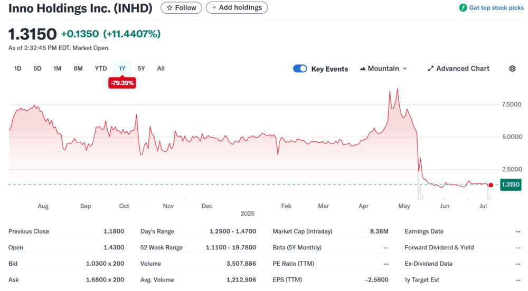The width and height of the screenshot is (528, 291).
Task: Click the May x-axis label
Action: (404, 206)
